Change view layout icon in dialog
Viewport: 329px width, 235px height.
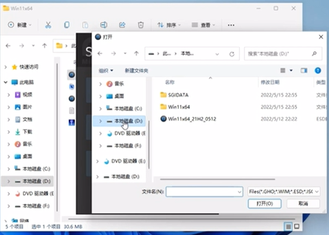tap(283, 70)
